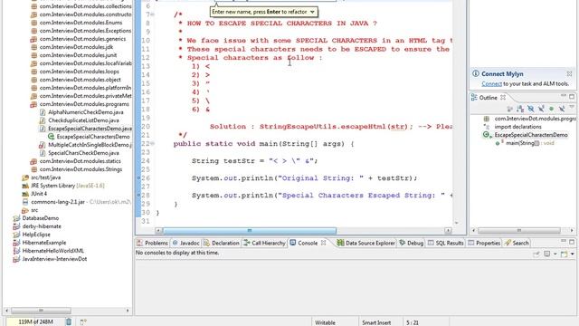Image resolution: width=579 pixels, height=326 pixels.
Task: Click the Focus on Active Task icon in the Outline toolbar
Action: point(510,109)
